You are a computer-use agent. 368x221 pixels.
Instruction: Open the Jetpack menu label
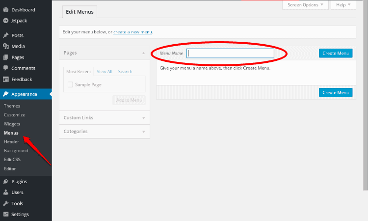click(19, 21)
